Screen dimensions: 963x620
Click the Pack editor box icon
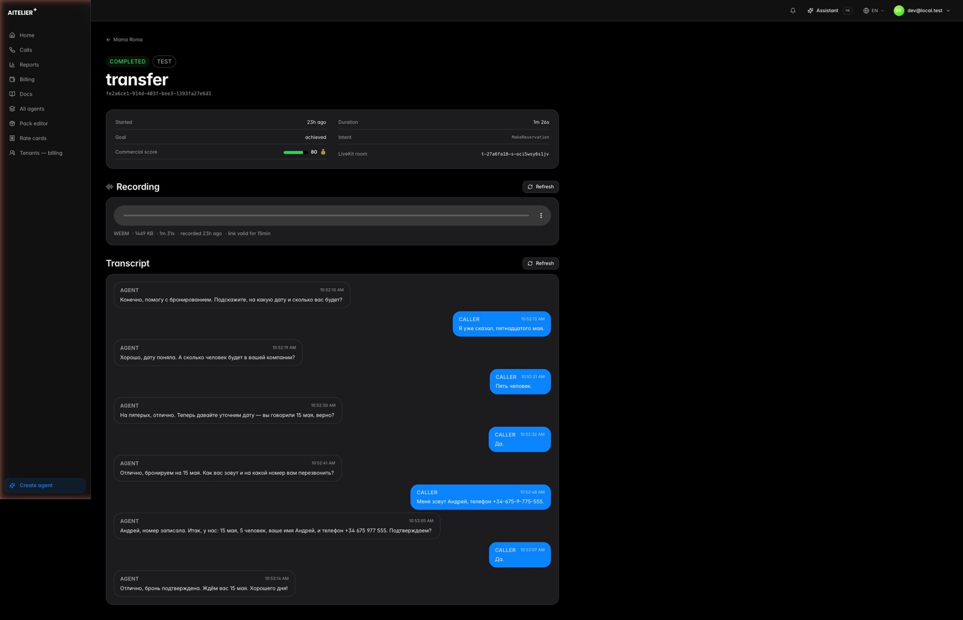12,123
